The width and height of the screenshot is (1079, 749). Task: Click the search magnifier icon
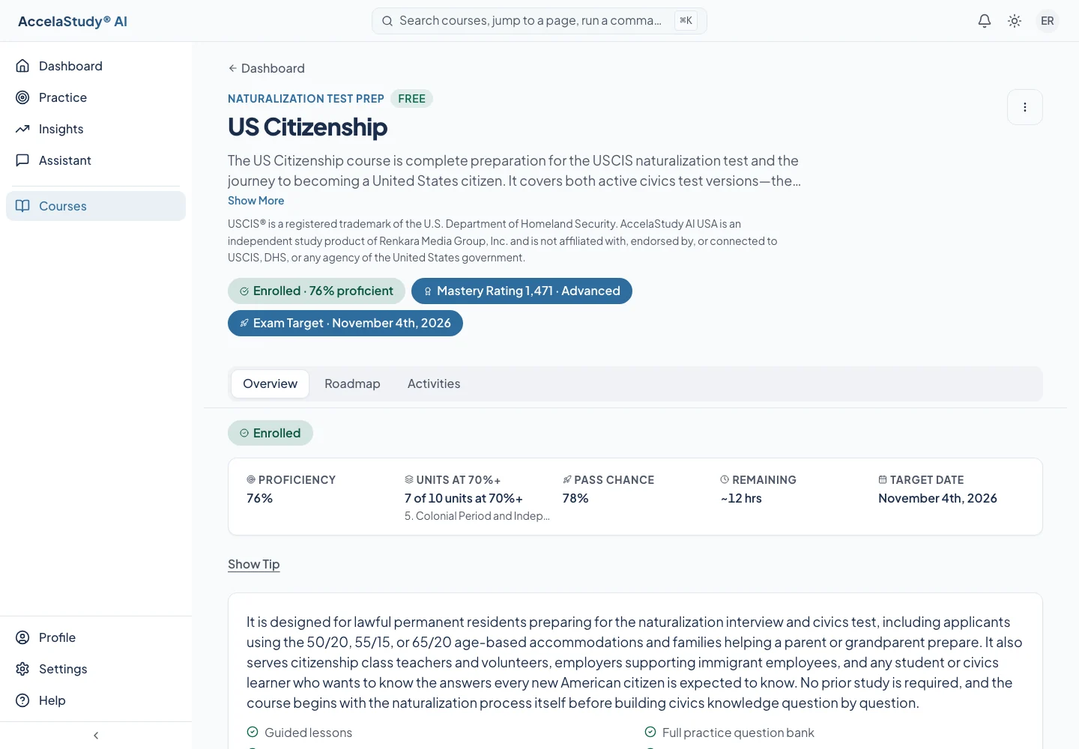click(387, 21)
